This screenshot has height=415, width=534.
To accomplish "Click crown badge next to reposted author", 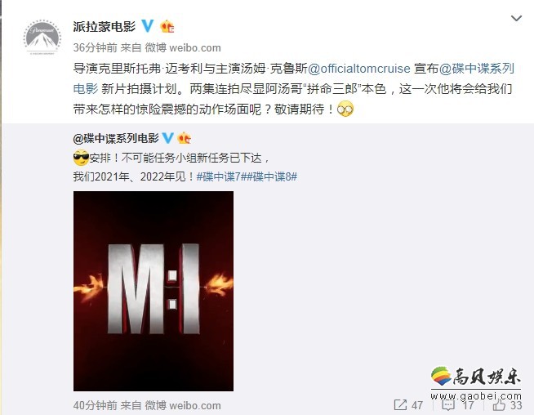I will click(184, 137).
